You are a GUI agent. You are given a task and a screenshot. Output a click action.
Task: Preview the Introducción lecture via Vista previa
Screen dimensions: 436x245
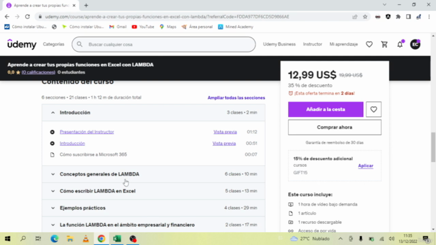pos(224,144)
